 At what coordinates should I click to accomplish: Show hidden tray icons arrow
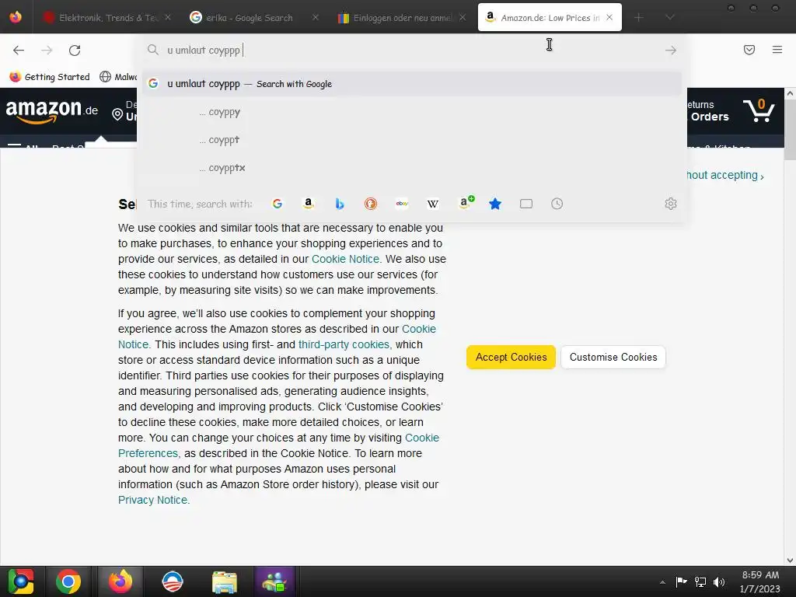click(x=662, y=582)
